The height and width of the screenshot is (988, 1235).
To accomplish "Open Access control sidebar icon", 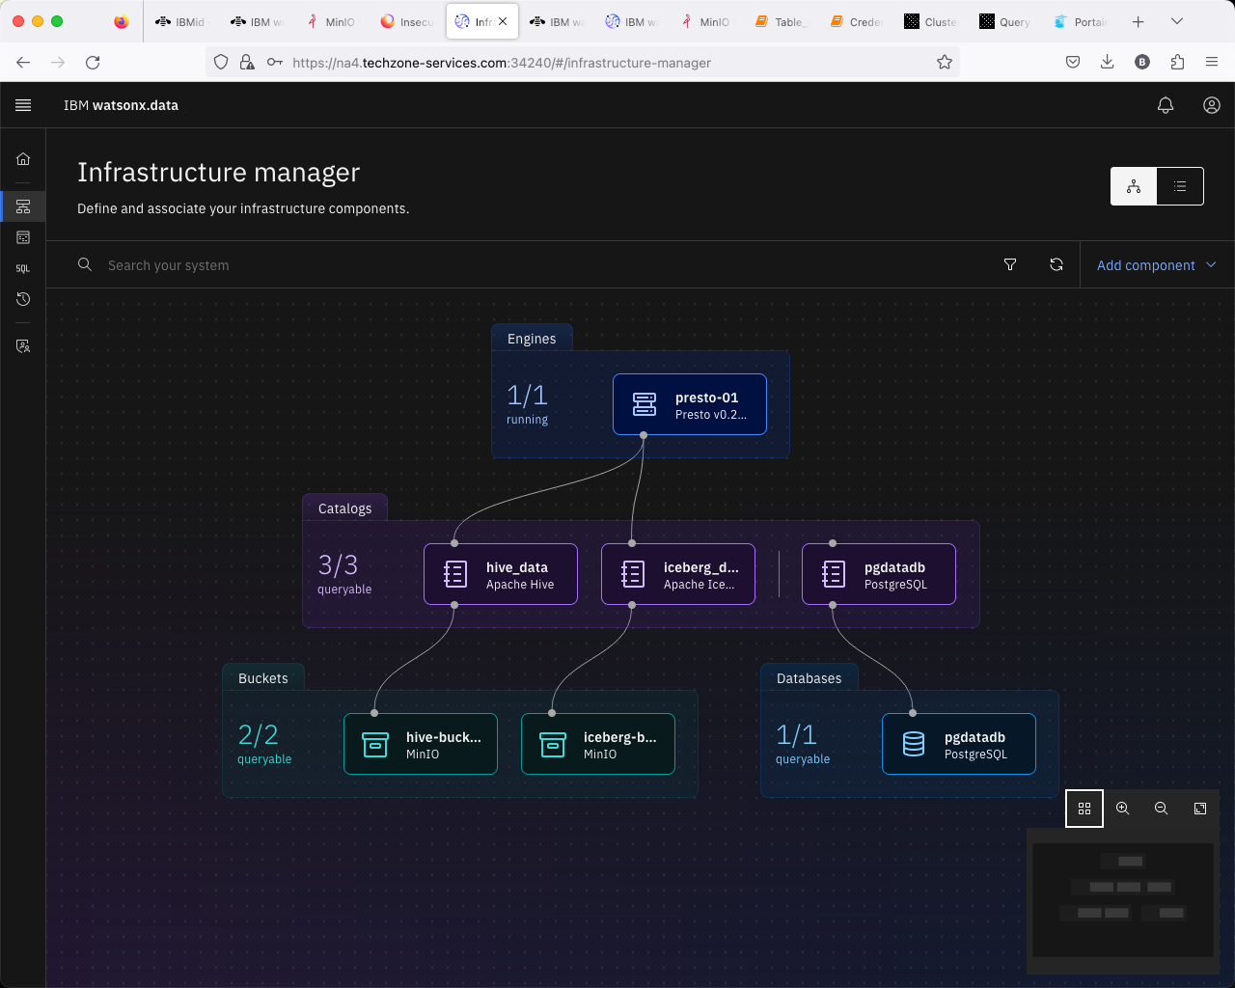I will click(x=23, y=345).
